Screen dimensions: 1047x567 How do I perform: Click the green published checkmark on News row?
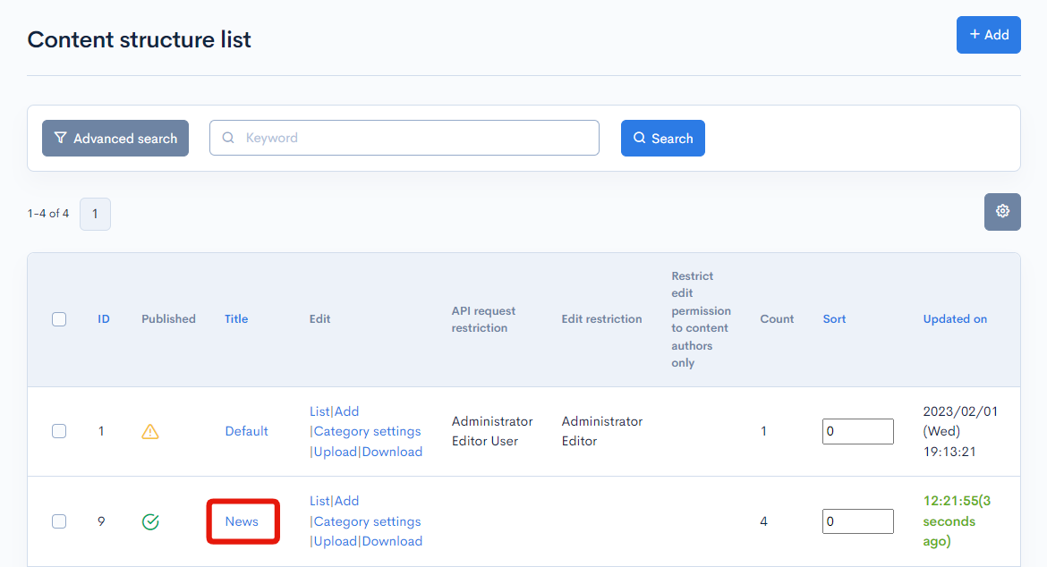pos(150,520)
